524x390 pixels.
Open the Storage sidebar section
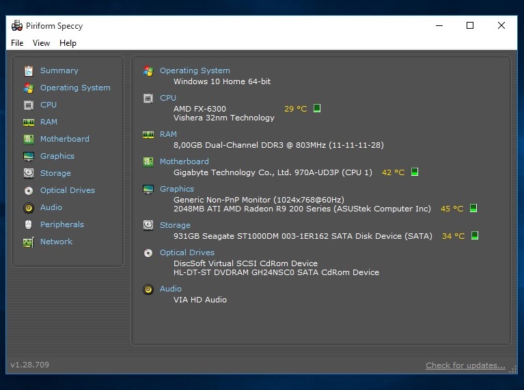pos(55,173)
